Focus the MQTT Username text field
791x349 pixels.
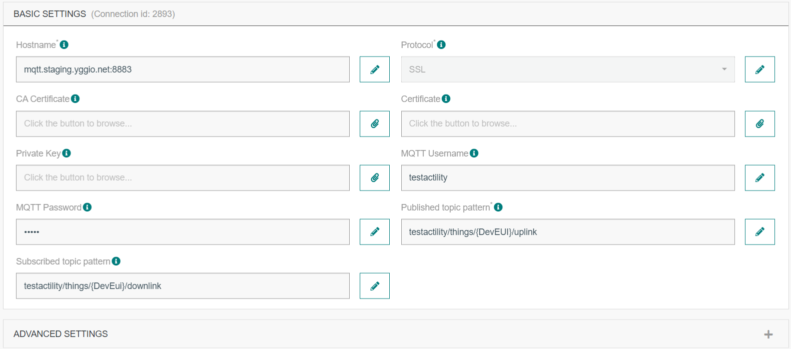coord(567,177)
